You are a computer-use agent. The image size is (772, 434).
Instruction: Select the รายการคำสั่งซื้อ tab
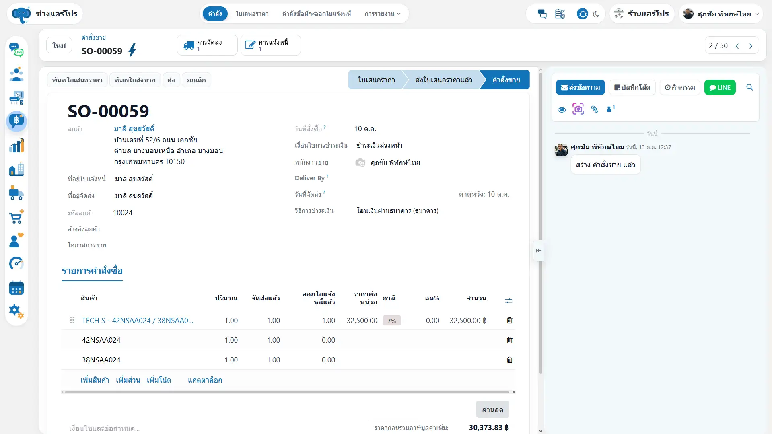coord(92,271)
